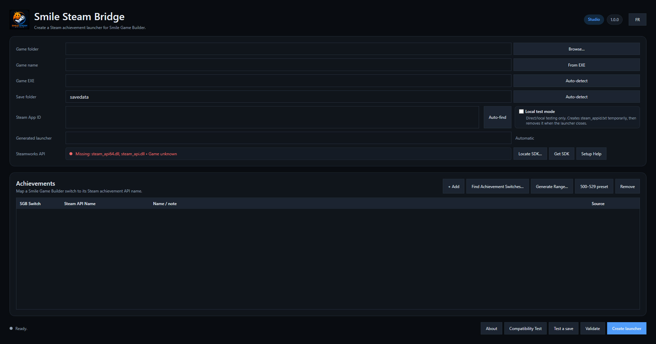Image resolution: width=656 pixels, height=344 pixels.
Task: Click the Ready. status text
Action: (21, 329)
